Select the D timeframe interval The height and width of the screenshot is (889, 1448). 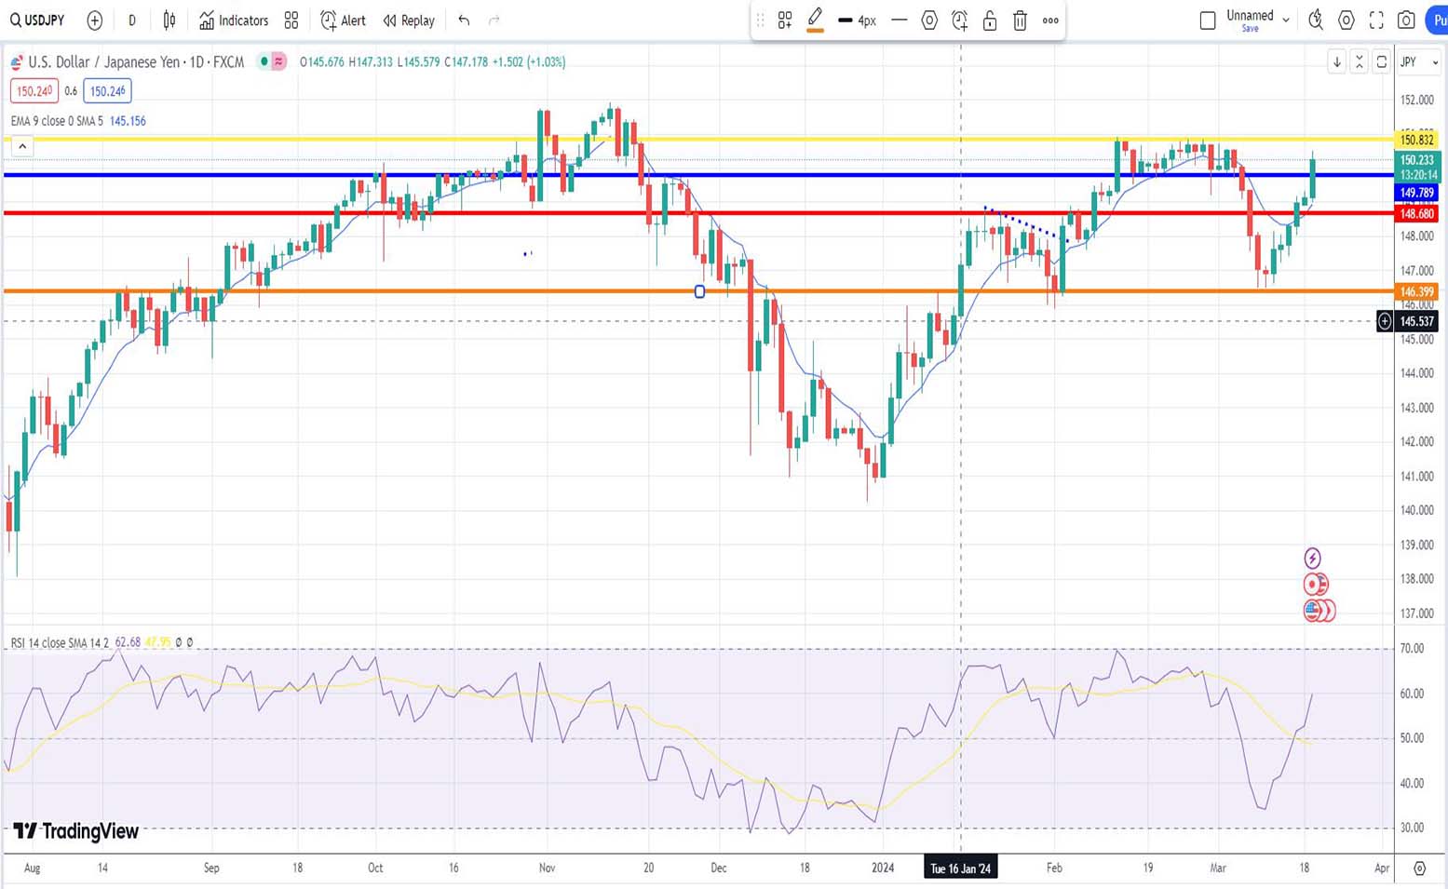132,20
